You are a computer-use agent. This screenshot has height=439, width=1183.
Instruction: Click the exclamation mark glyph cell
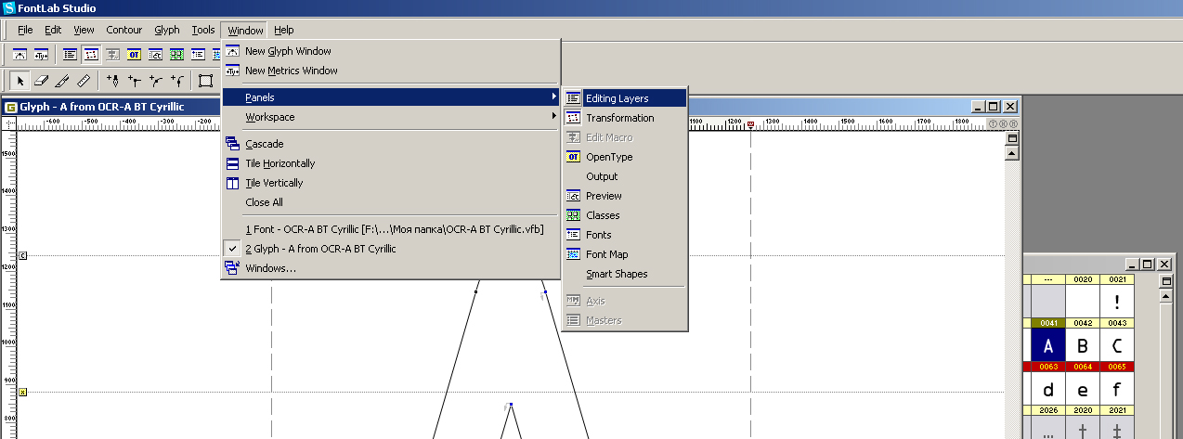pos(1118,301)
